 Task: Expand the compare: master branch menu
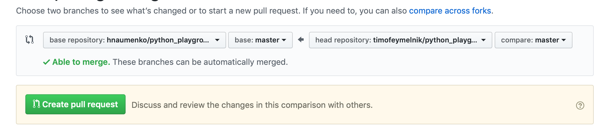(530, 40)
